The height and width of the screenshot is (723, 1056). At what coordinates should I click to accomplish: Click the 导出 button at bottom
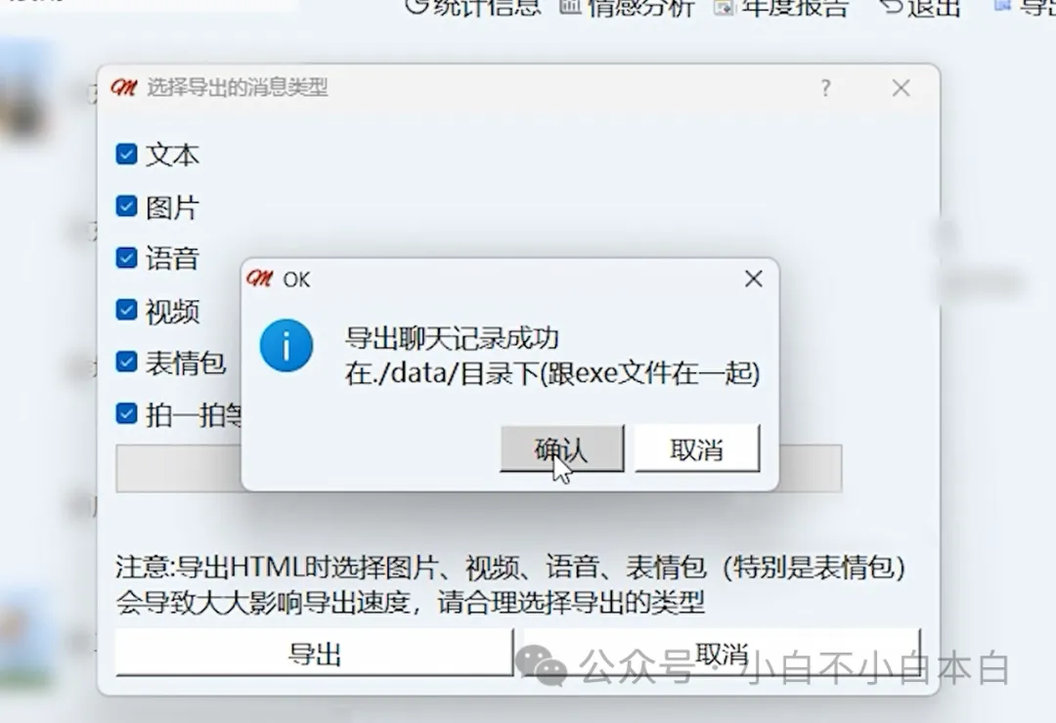[315, 653]
